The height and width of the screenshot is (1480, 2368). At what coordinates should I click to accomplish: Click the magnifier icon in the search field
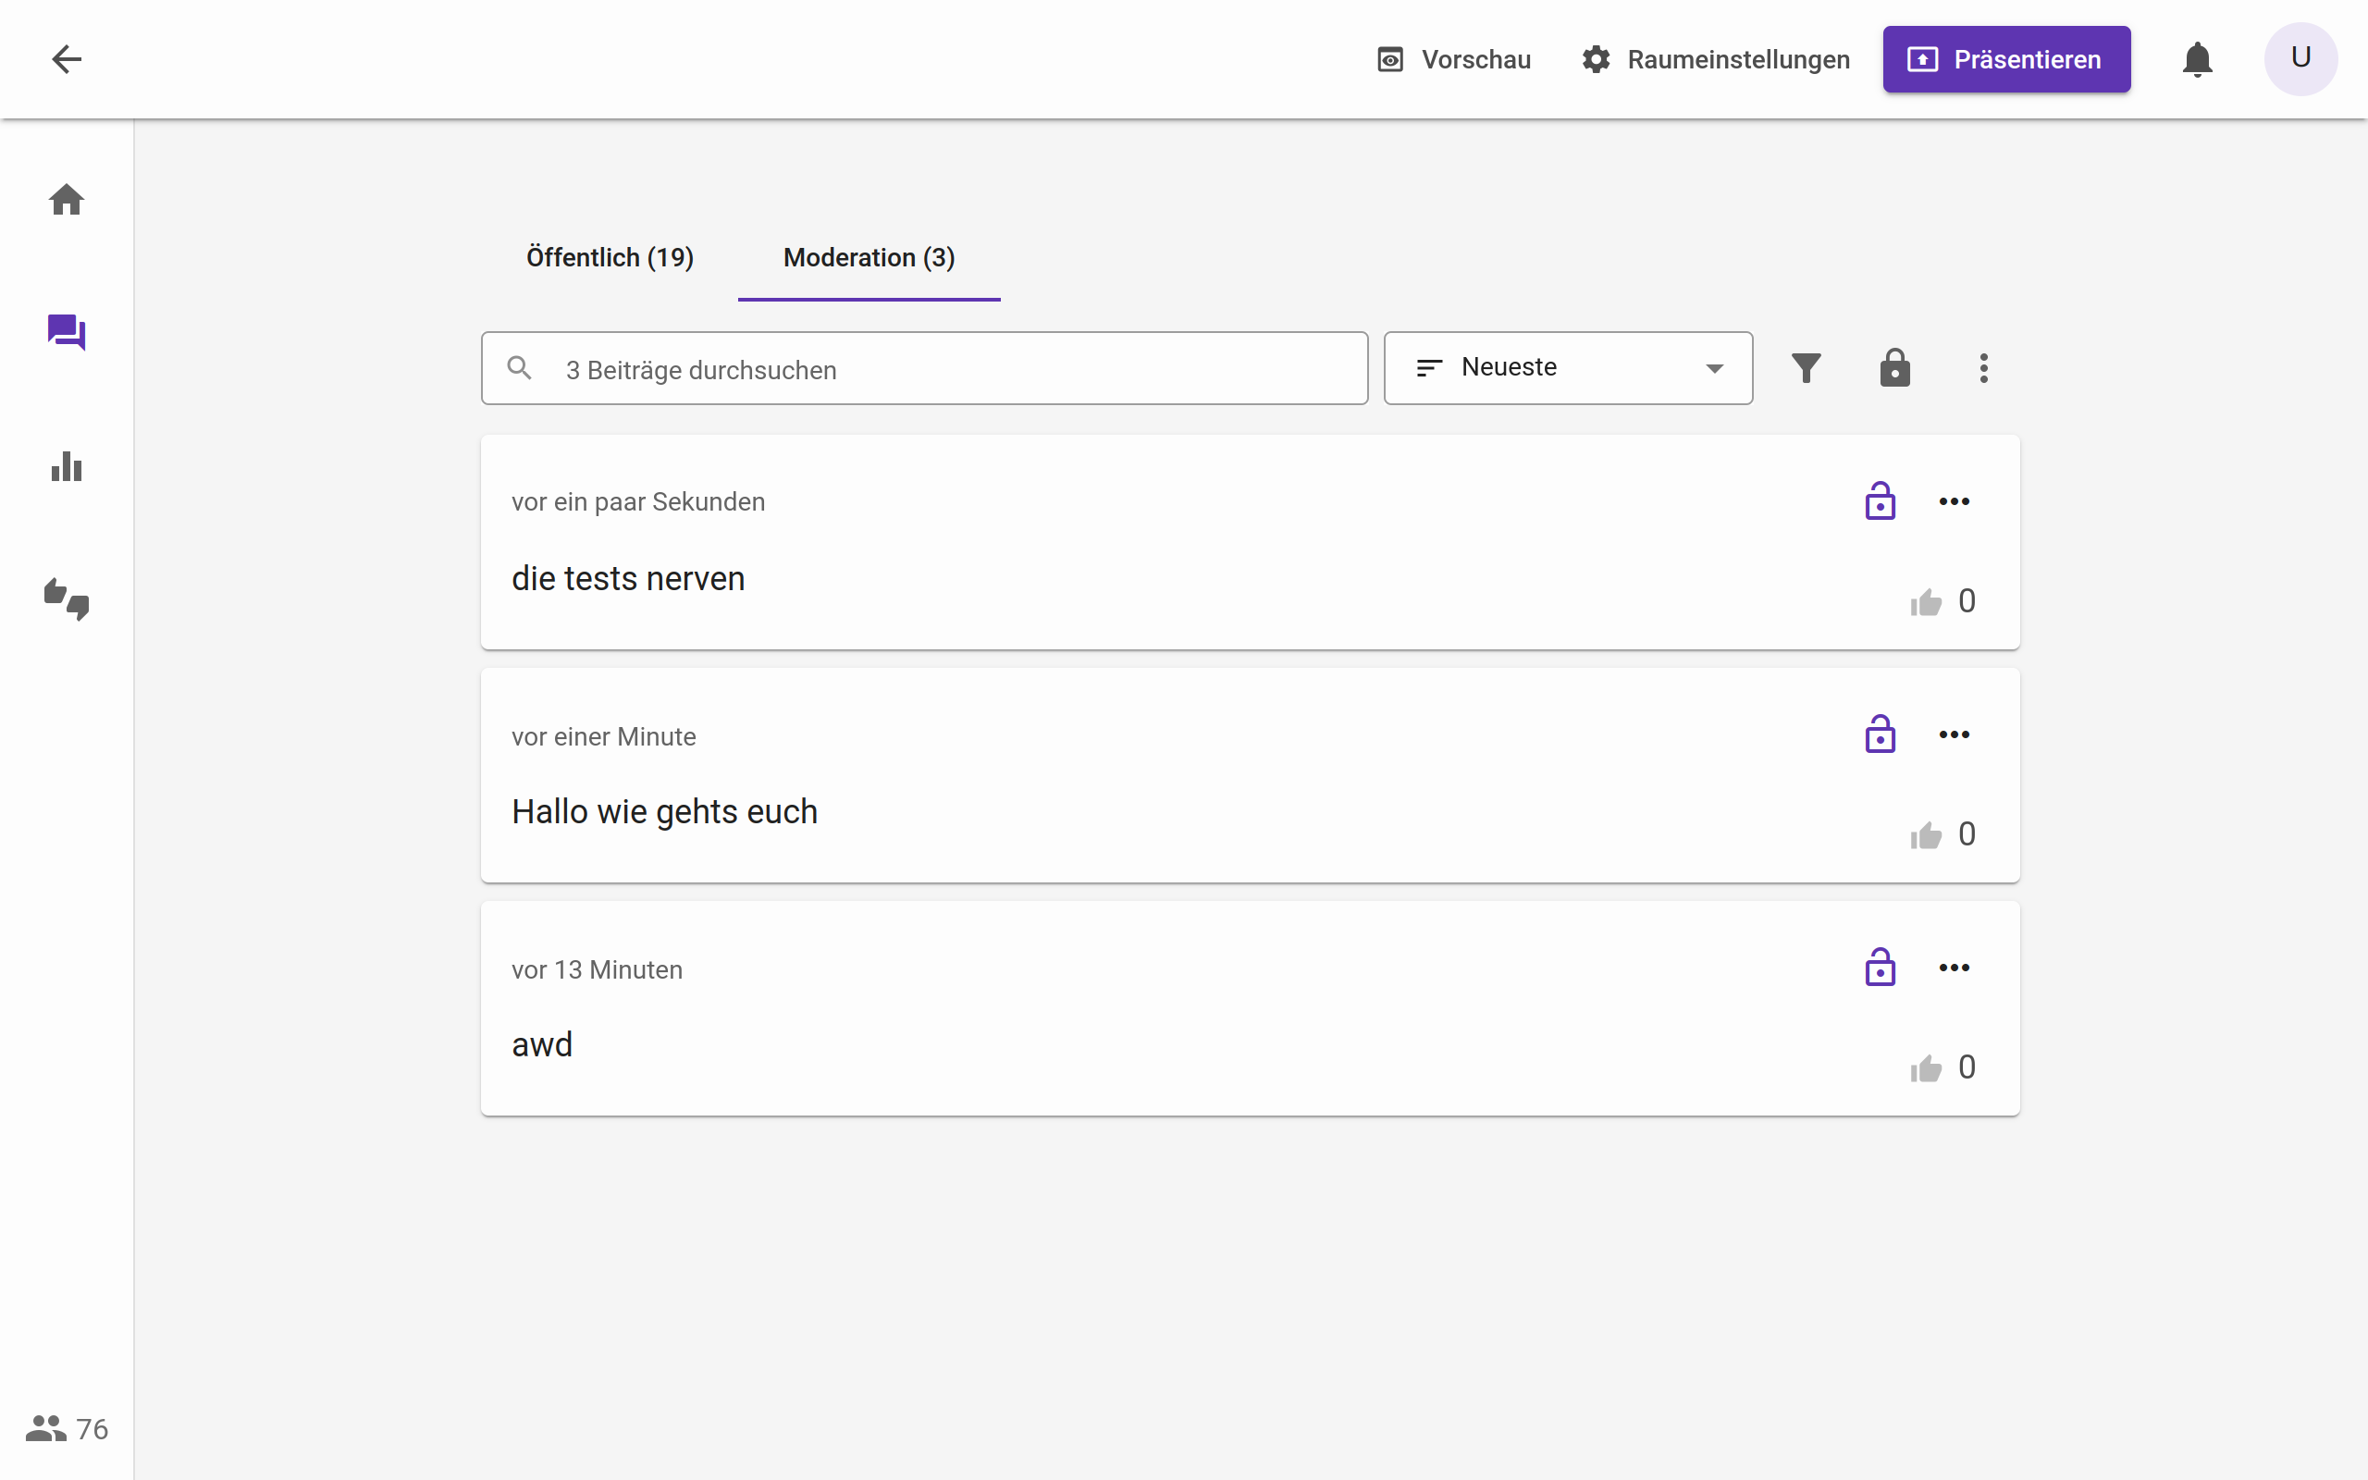[520, 368]
